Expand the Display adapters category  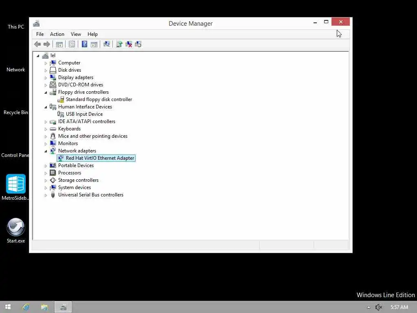pos(46,78)
